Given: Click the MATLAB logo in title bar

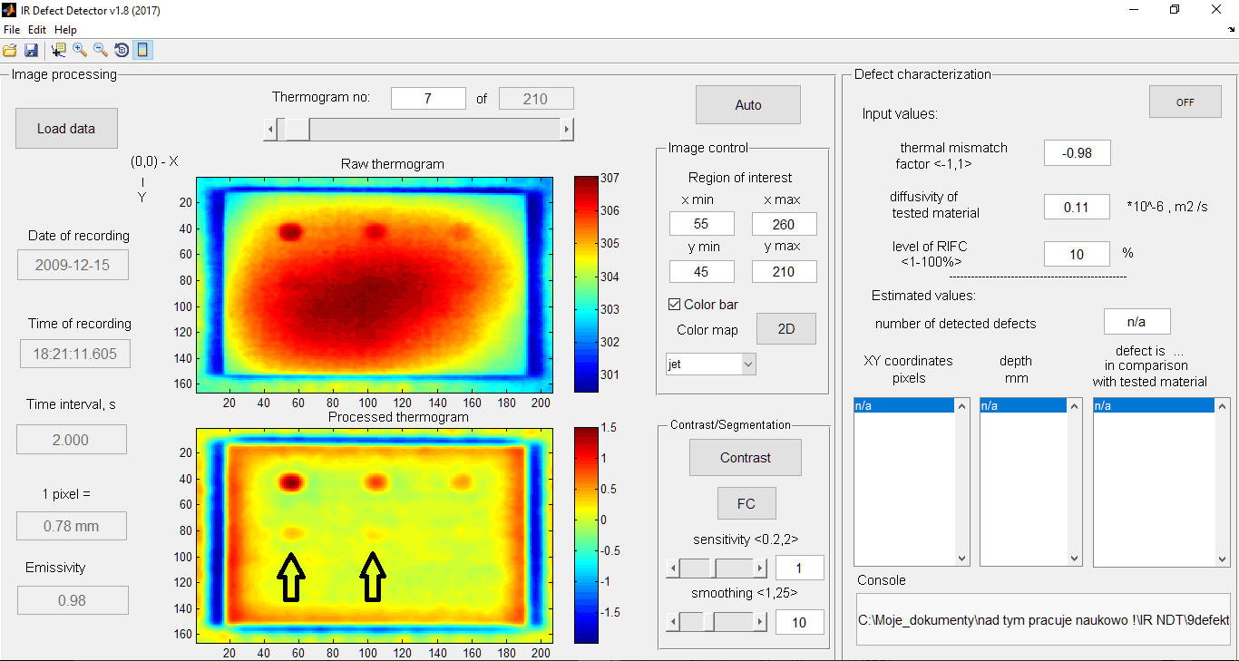Looking at the screenshot, I should pyautogui.click(x=9, y=10).
